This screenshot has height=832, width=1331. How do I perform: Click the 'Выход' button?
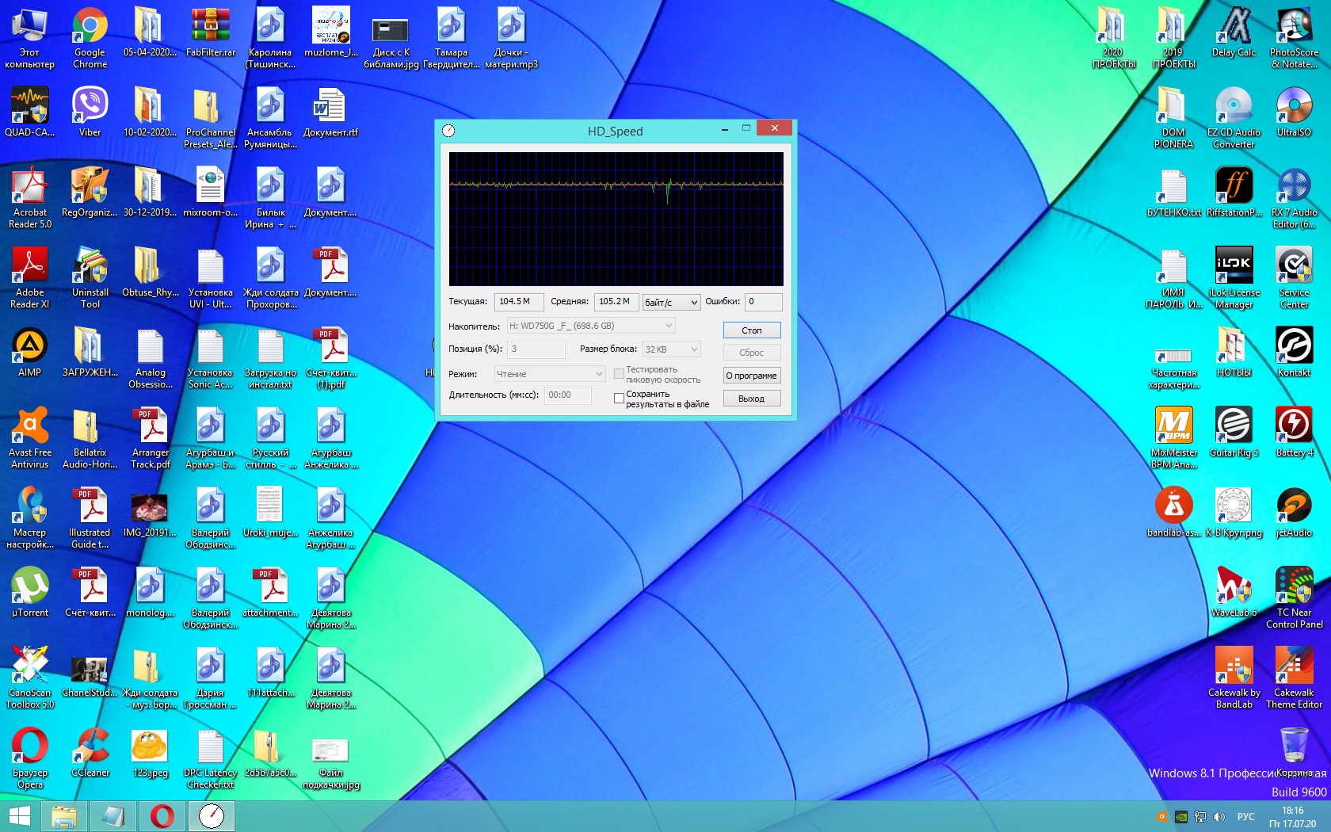[x=751, y=399]
